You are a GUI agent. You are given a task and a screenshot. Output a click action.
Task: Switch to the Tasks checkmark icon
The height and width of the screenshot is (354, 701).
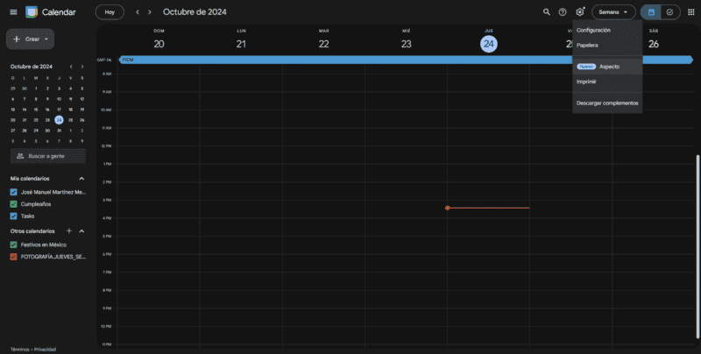click(x=669, y=12)
